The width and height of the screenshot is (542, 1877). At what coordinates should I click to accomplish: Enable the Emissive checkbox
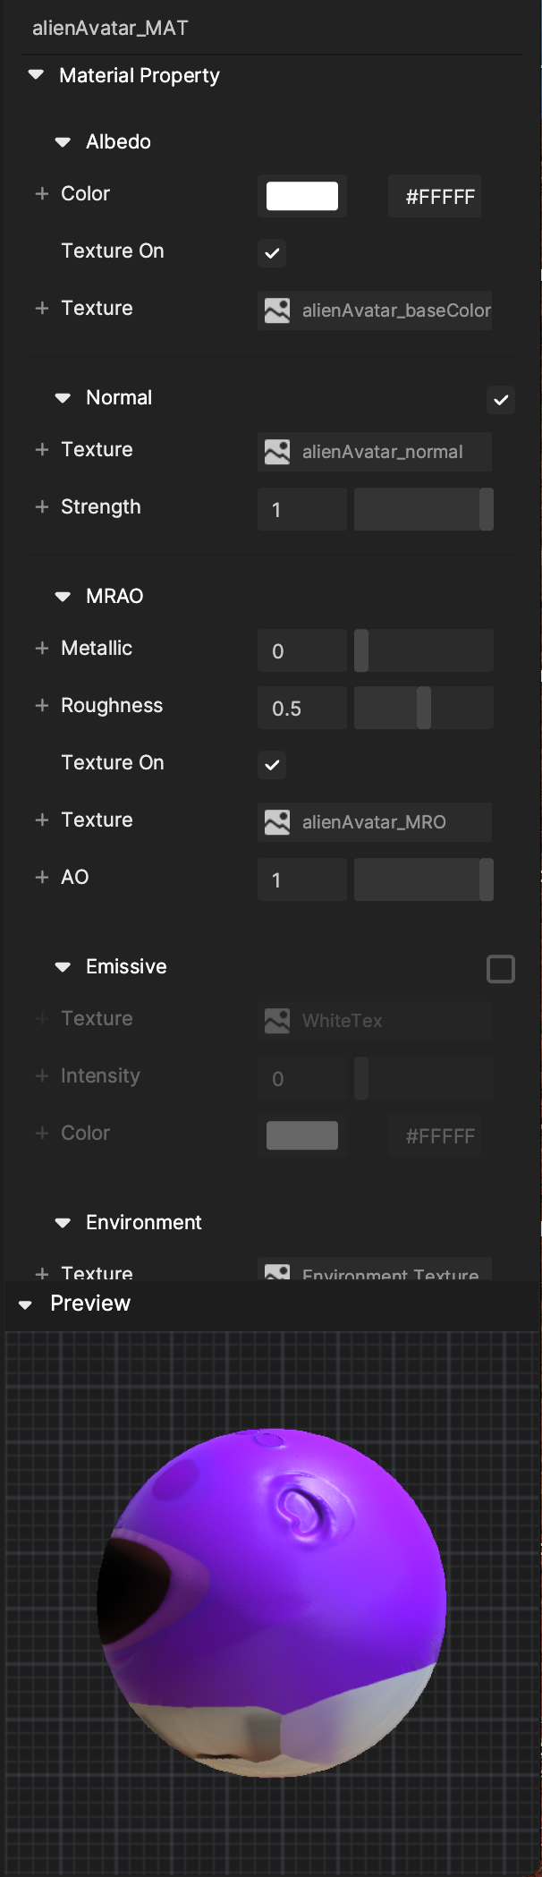click(x=501, y=969)
